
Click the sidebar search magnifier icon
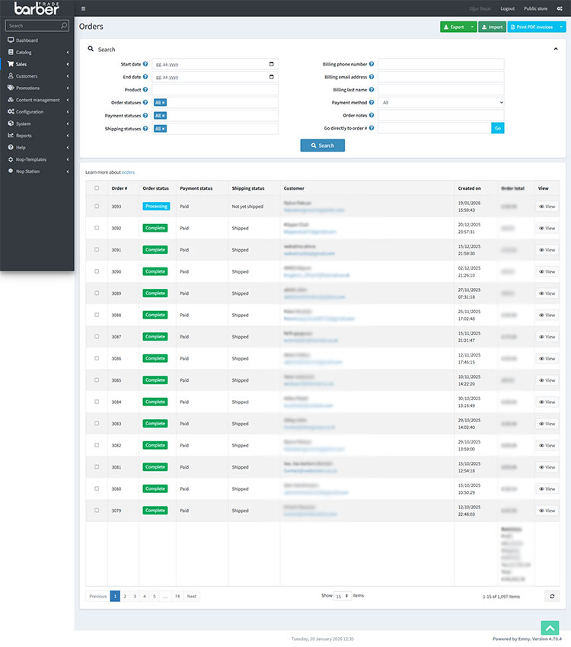click(x=64, y=26)
